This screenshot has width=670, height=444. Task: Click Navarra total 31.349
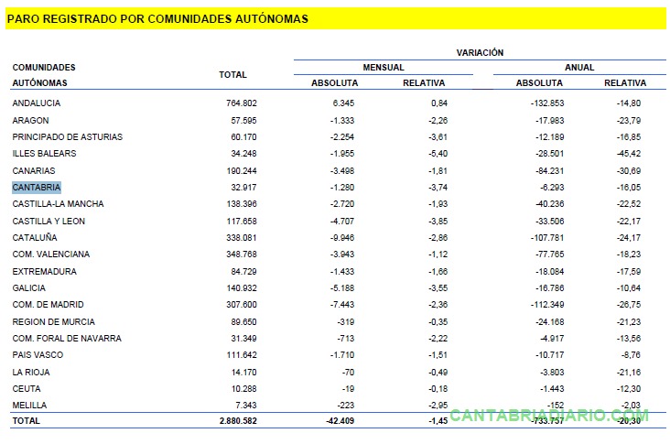(x=243, y=339)
